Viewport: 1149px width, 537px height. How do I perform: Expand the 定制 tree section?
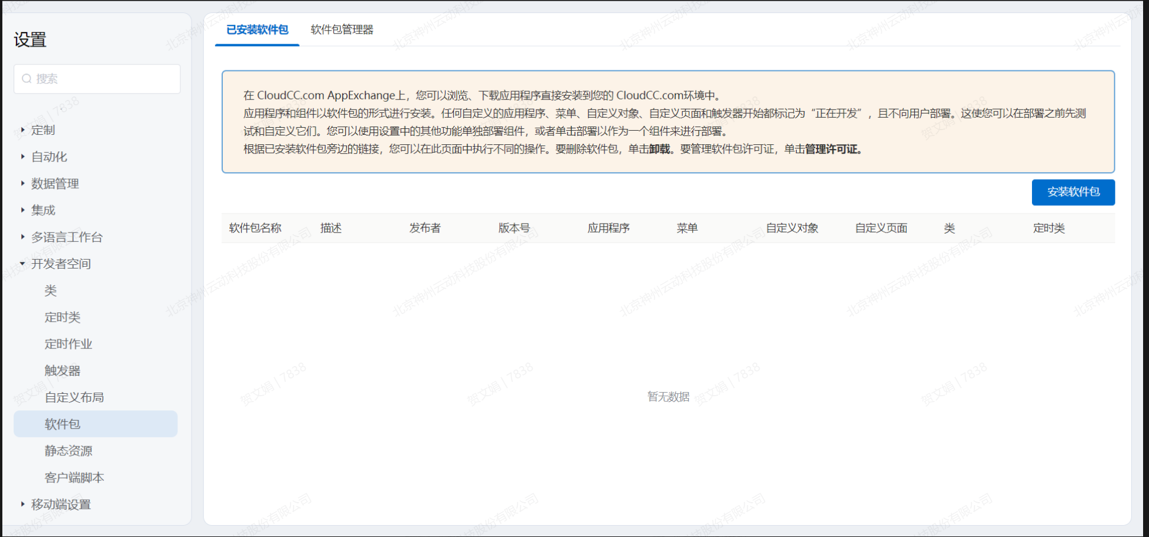pyautogui.click(x=23, y=130)
